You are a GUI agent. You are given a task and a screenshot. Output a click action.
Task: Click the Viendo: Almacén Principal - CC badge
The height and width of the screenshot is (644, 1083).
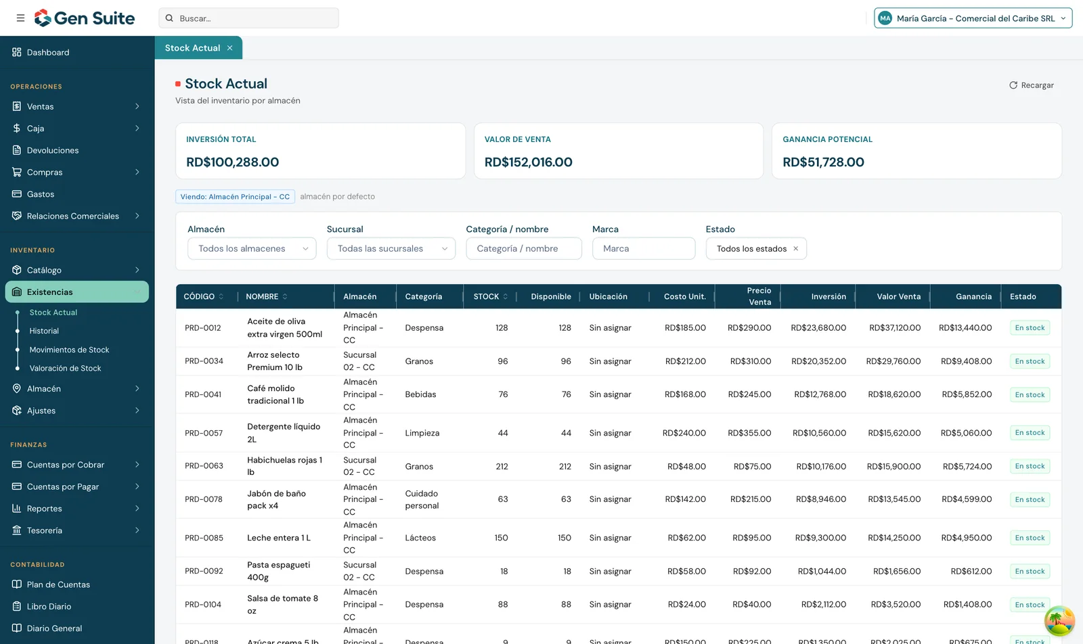pos(235,197)
